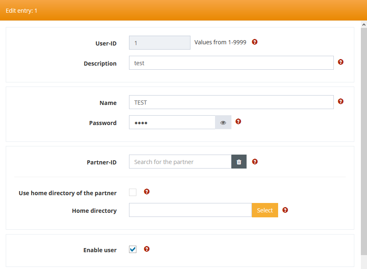Uncheck the Enable user checkbox

[133, 249]
